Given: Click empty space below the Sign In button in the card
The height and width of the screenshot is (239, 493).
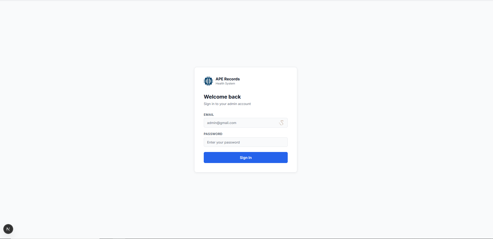Looking at the screenshot, I should coord(245,168).
